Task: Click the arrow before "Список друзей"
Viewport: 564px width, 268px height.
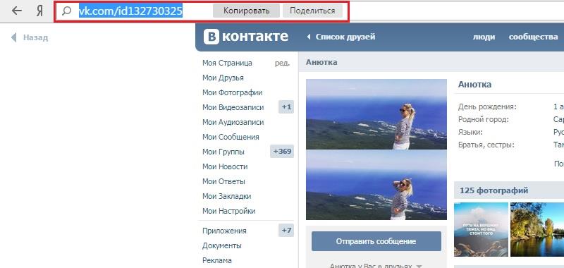Action: [308, 37]
